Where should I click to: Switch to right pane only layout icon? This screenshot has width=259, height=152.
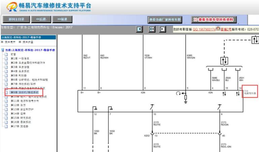(162, 29)
